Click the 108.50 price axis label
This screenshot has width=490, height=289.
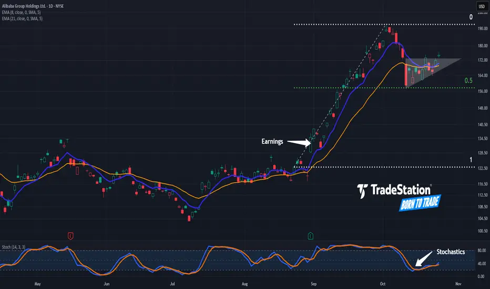point(483,207)
